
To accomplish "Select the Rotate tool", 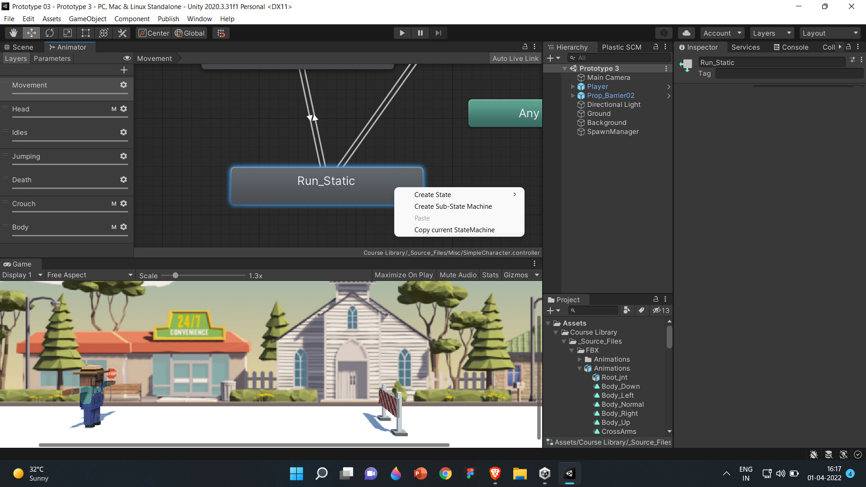I will tap(49, 32).
